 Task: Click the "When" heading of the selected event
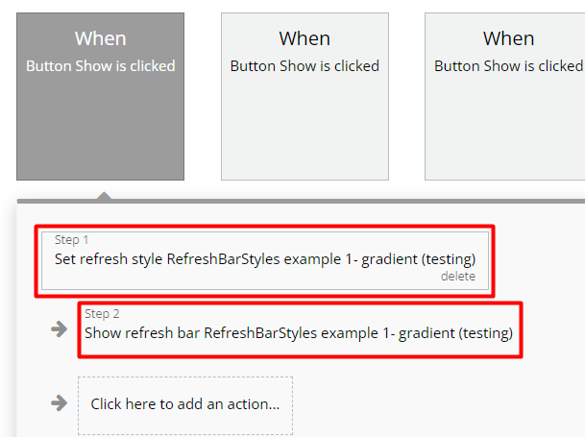[x=101, y=38]
